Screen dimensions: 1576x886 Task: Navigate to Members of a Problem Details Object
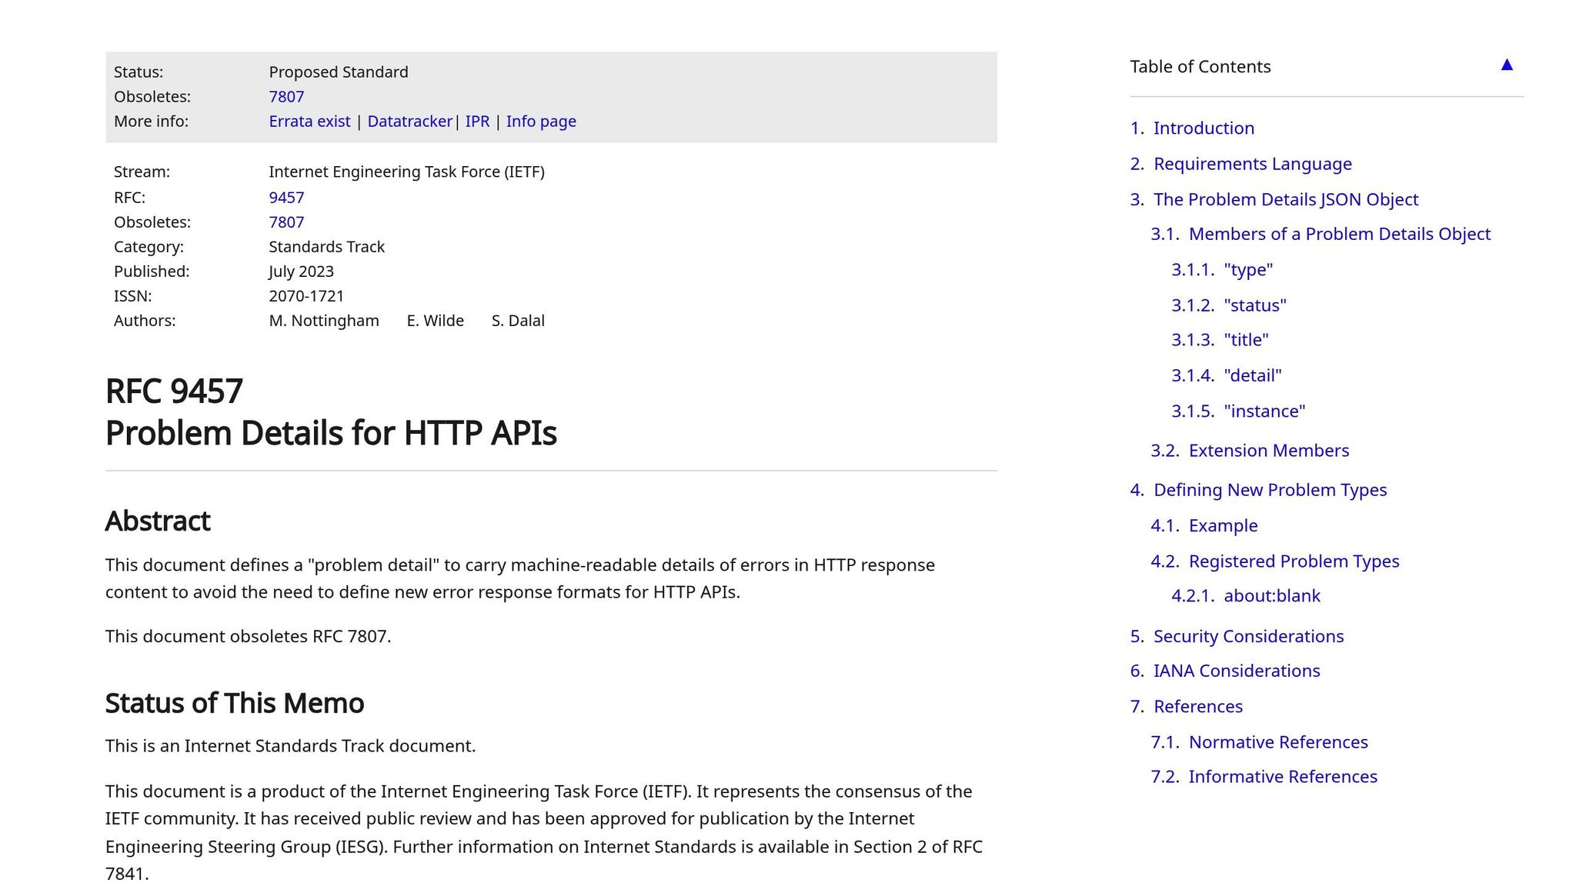click(1338, 235)
